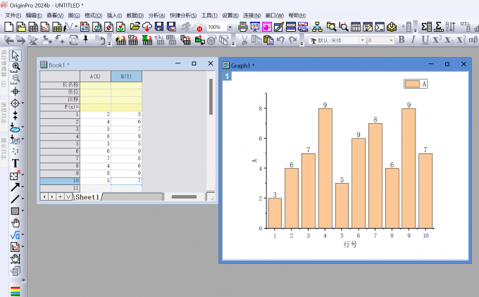479x297 pixels.
Task: Select the Pointer tool
Action: click(15, 56)
